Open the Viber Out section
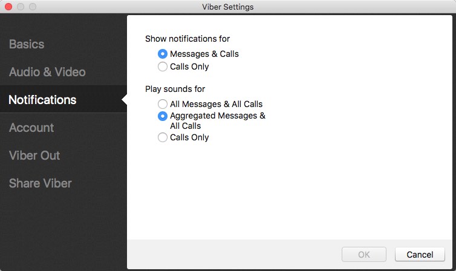 [34, 155]
